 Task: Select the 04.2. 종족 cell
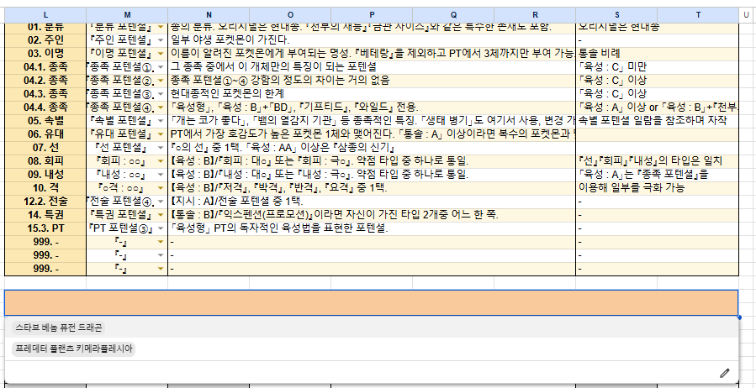(45, 81)
